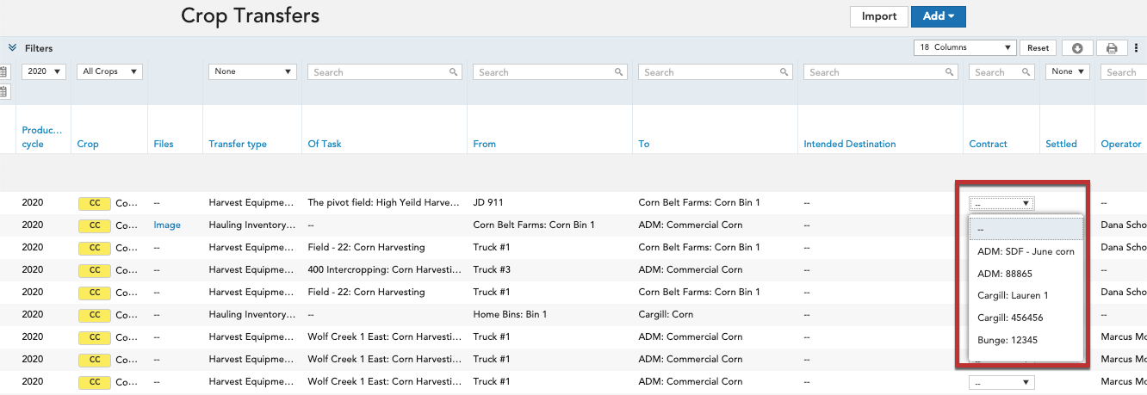Select ADM: SDF - June corn contract

click(1026, 251)
